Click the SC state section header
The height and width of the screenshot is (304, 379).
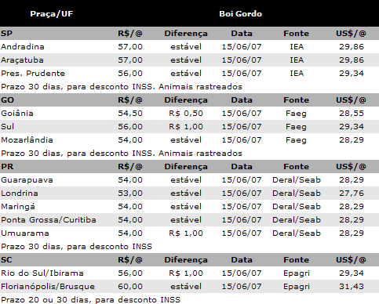[189, 260]
